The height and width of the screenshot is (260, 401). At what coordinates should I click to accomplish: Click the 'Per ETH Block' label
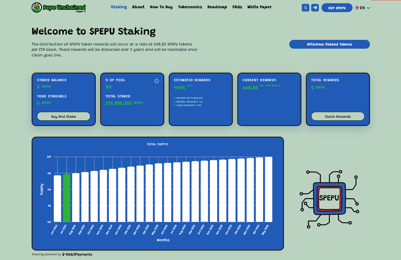[270, 86]
